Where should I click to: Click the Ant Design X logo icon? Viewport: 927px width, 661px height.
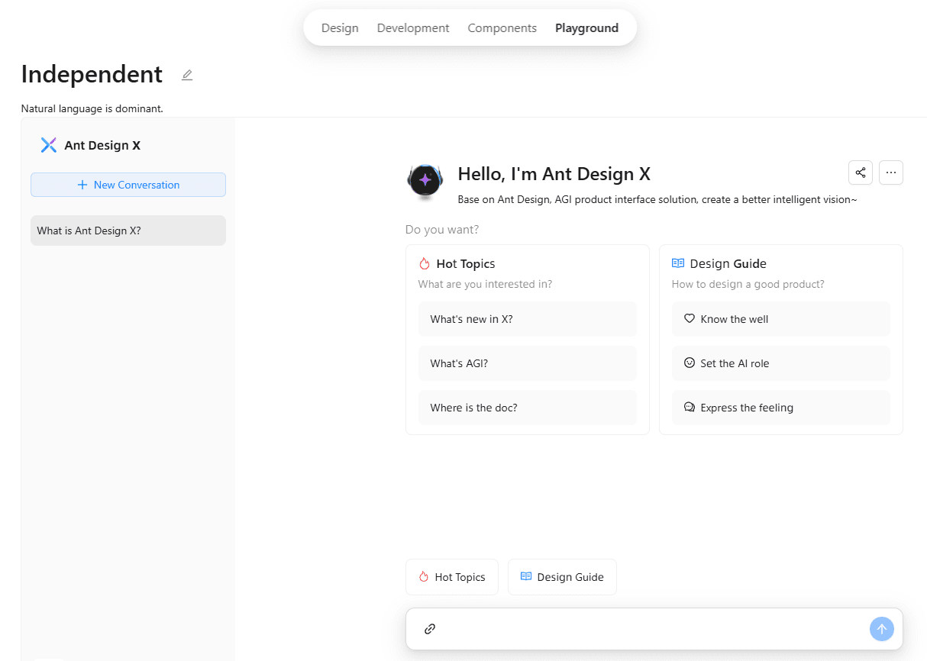point(49,145)
